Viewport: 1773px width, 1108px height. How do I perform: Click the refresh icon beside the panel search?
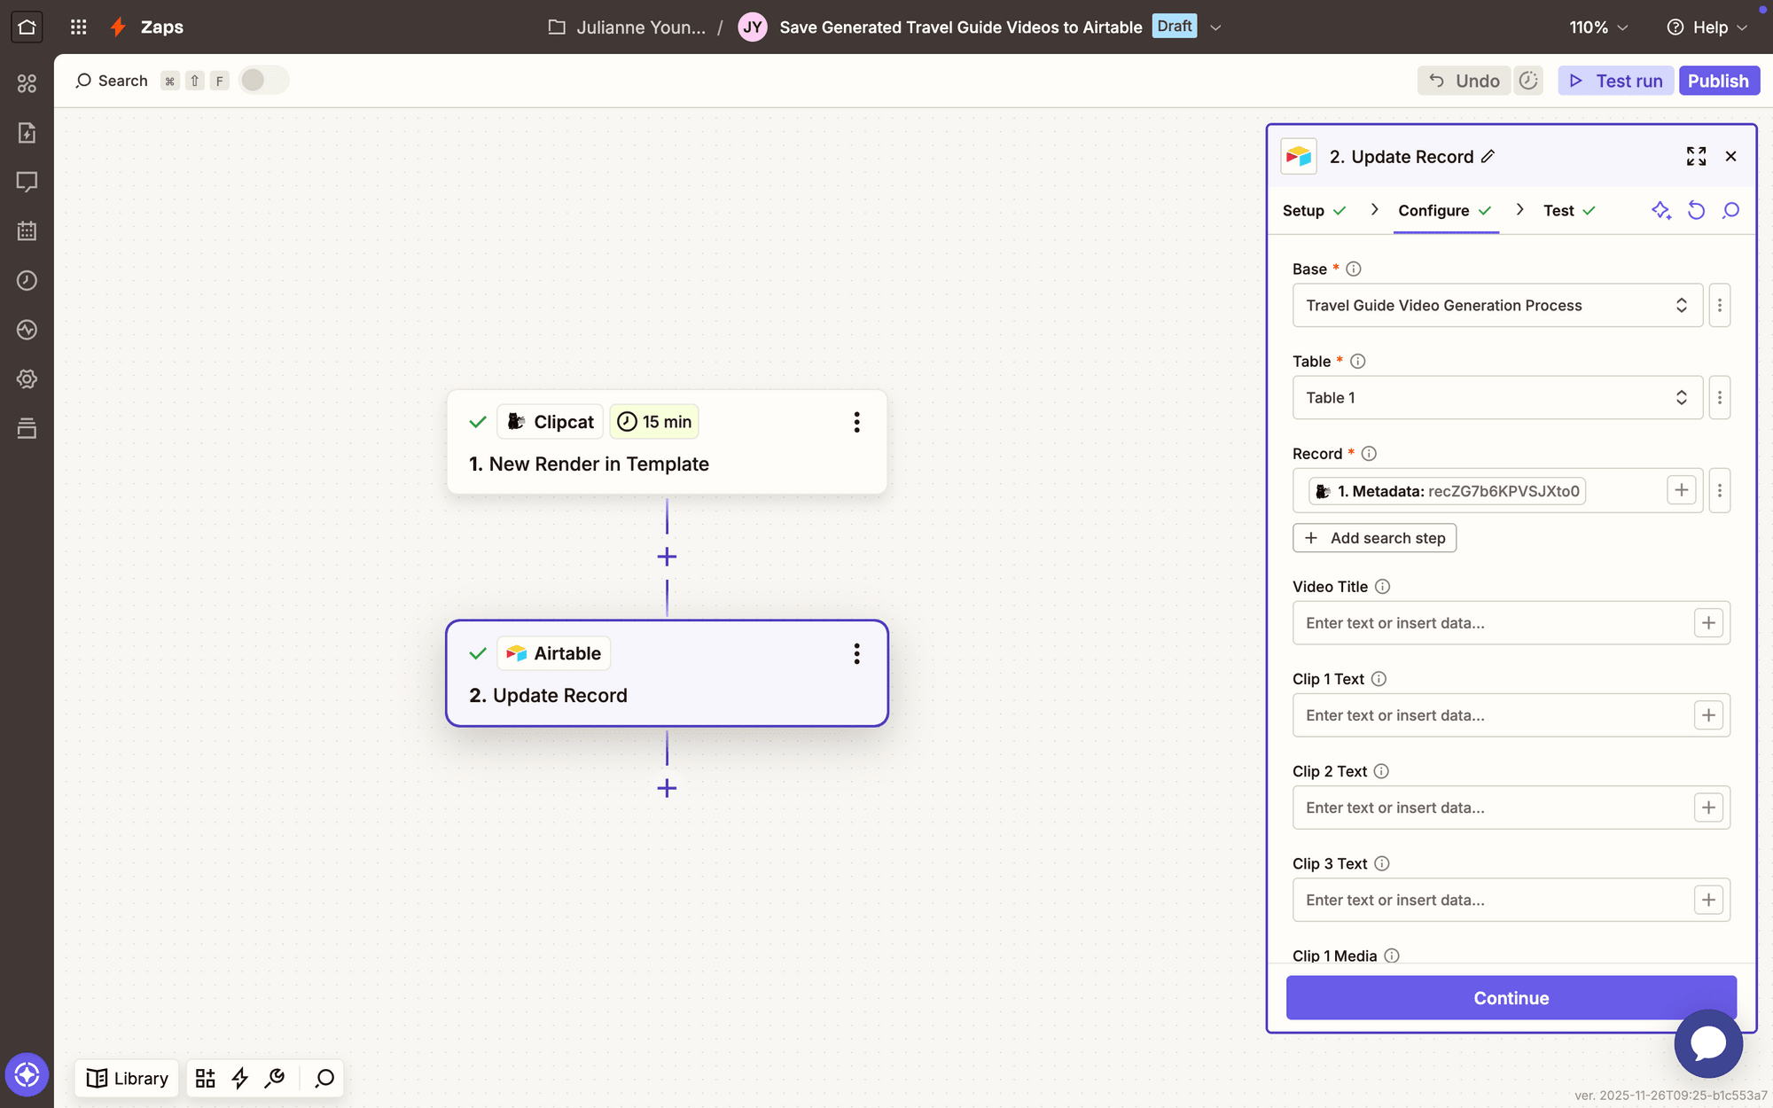tap(1697, 211)
